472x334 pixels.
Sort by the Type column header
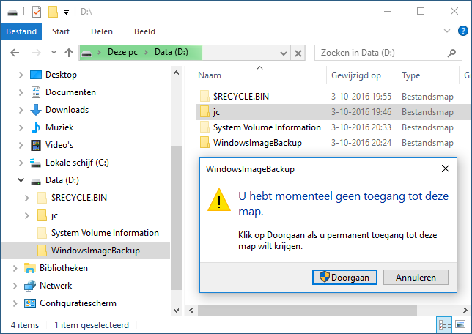point(410,75)
